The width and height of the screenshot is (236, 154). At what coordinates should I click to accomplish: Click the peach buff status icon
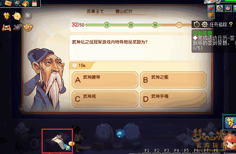[228, 8]
